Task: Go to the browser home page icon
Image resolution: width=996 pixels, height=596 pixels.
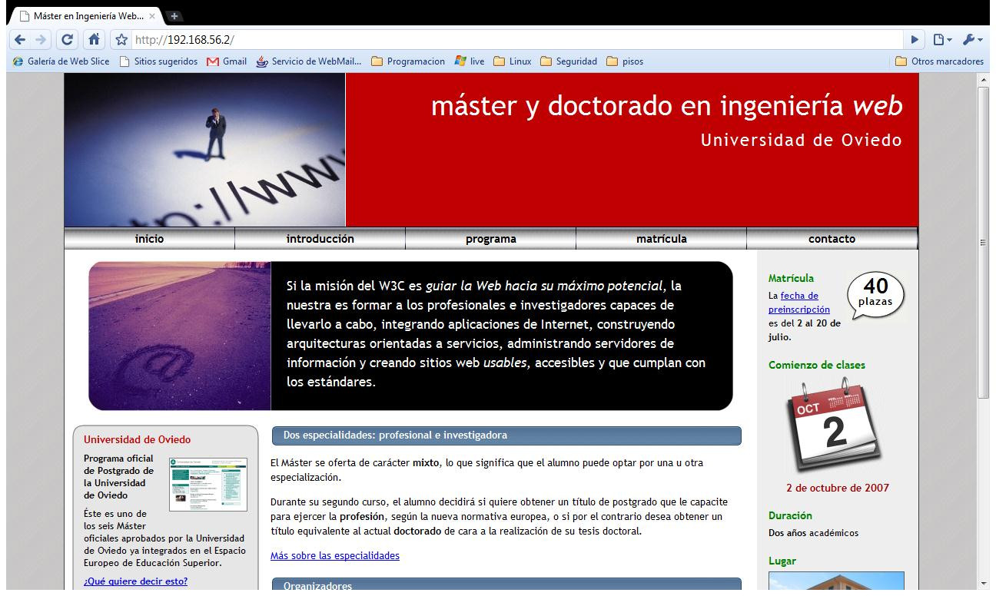Action: point(93,39)
